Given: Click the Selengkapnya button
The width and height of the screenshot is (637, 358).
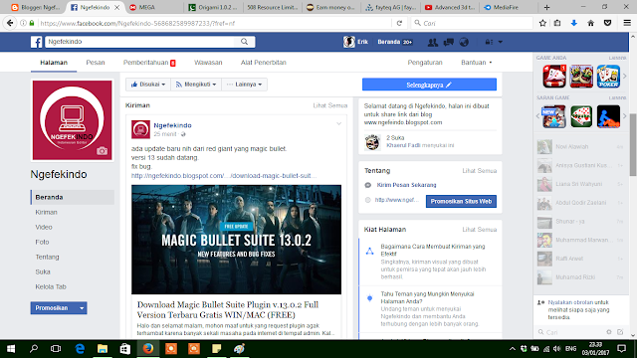Looking at the screenshot, I should point(429,85).
